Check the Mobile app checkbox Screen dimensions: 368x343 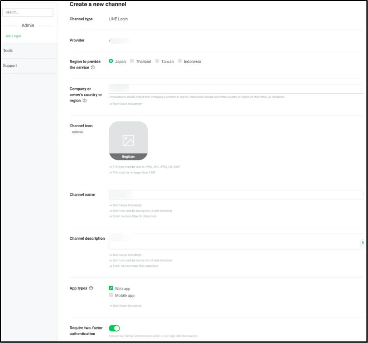111,295
